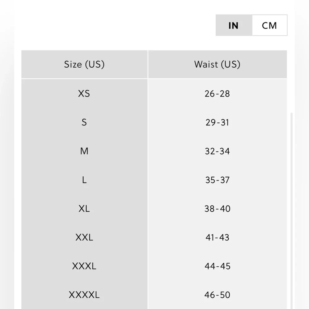The width and height of the screenshot is (309, 309).
Task: Select the XXXL size cell
Action: pos(84,266)
